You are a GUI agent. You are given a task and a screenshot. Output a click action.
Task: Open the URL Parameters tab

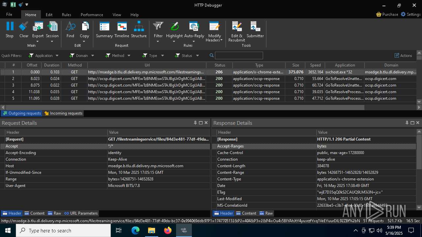(81, 213)
